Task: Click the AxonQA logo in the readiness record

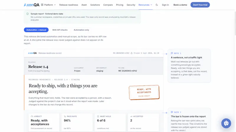Action: point(32,53)
